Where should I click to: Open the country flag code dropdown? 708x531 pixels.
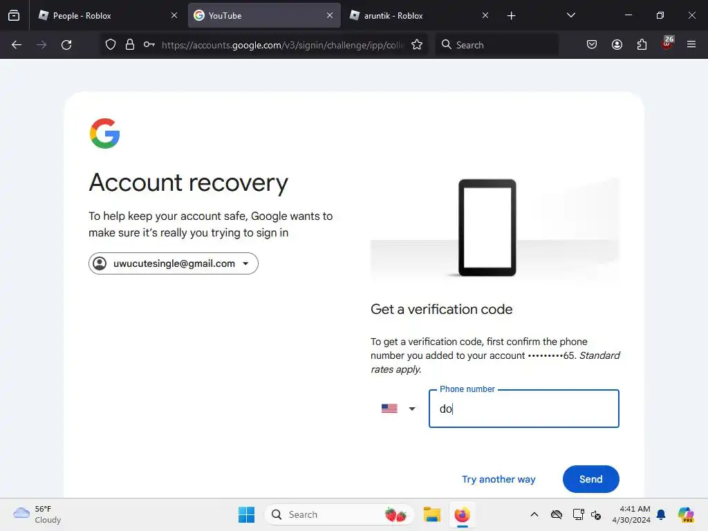[398, 409]
